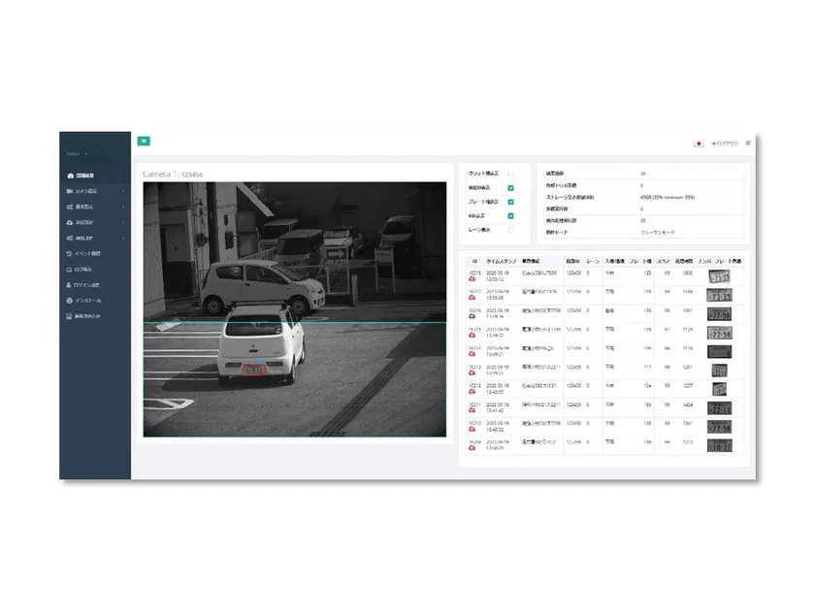Uncheck the プレート枠表示 plate frame checkbox

click(511, 202)
